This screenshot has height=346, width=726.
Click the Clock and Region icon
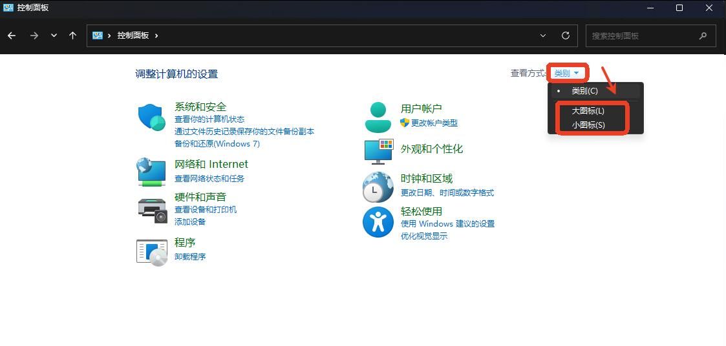pos(378,187)
